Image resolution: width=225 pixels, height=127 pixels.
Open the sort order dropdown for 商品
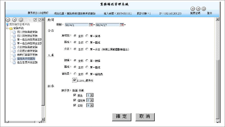pyautogui.click(x=90, y=95)
